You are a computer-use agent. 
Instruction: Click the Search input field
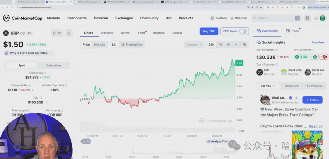tap(276, 18)
